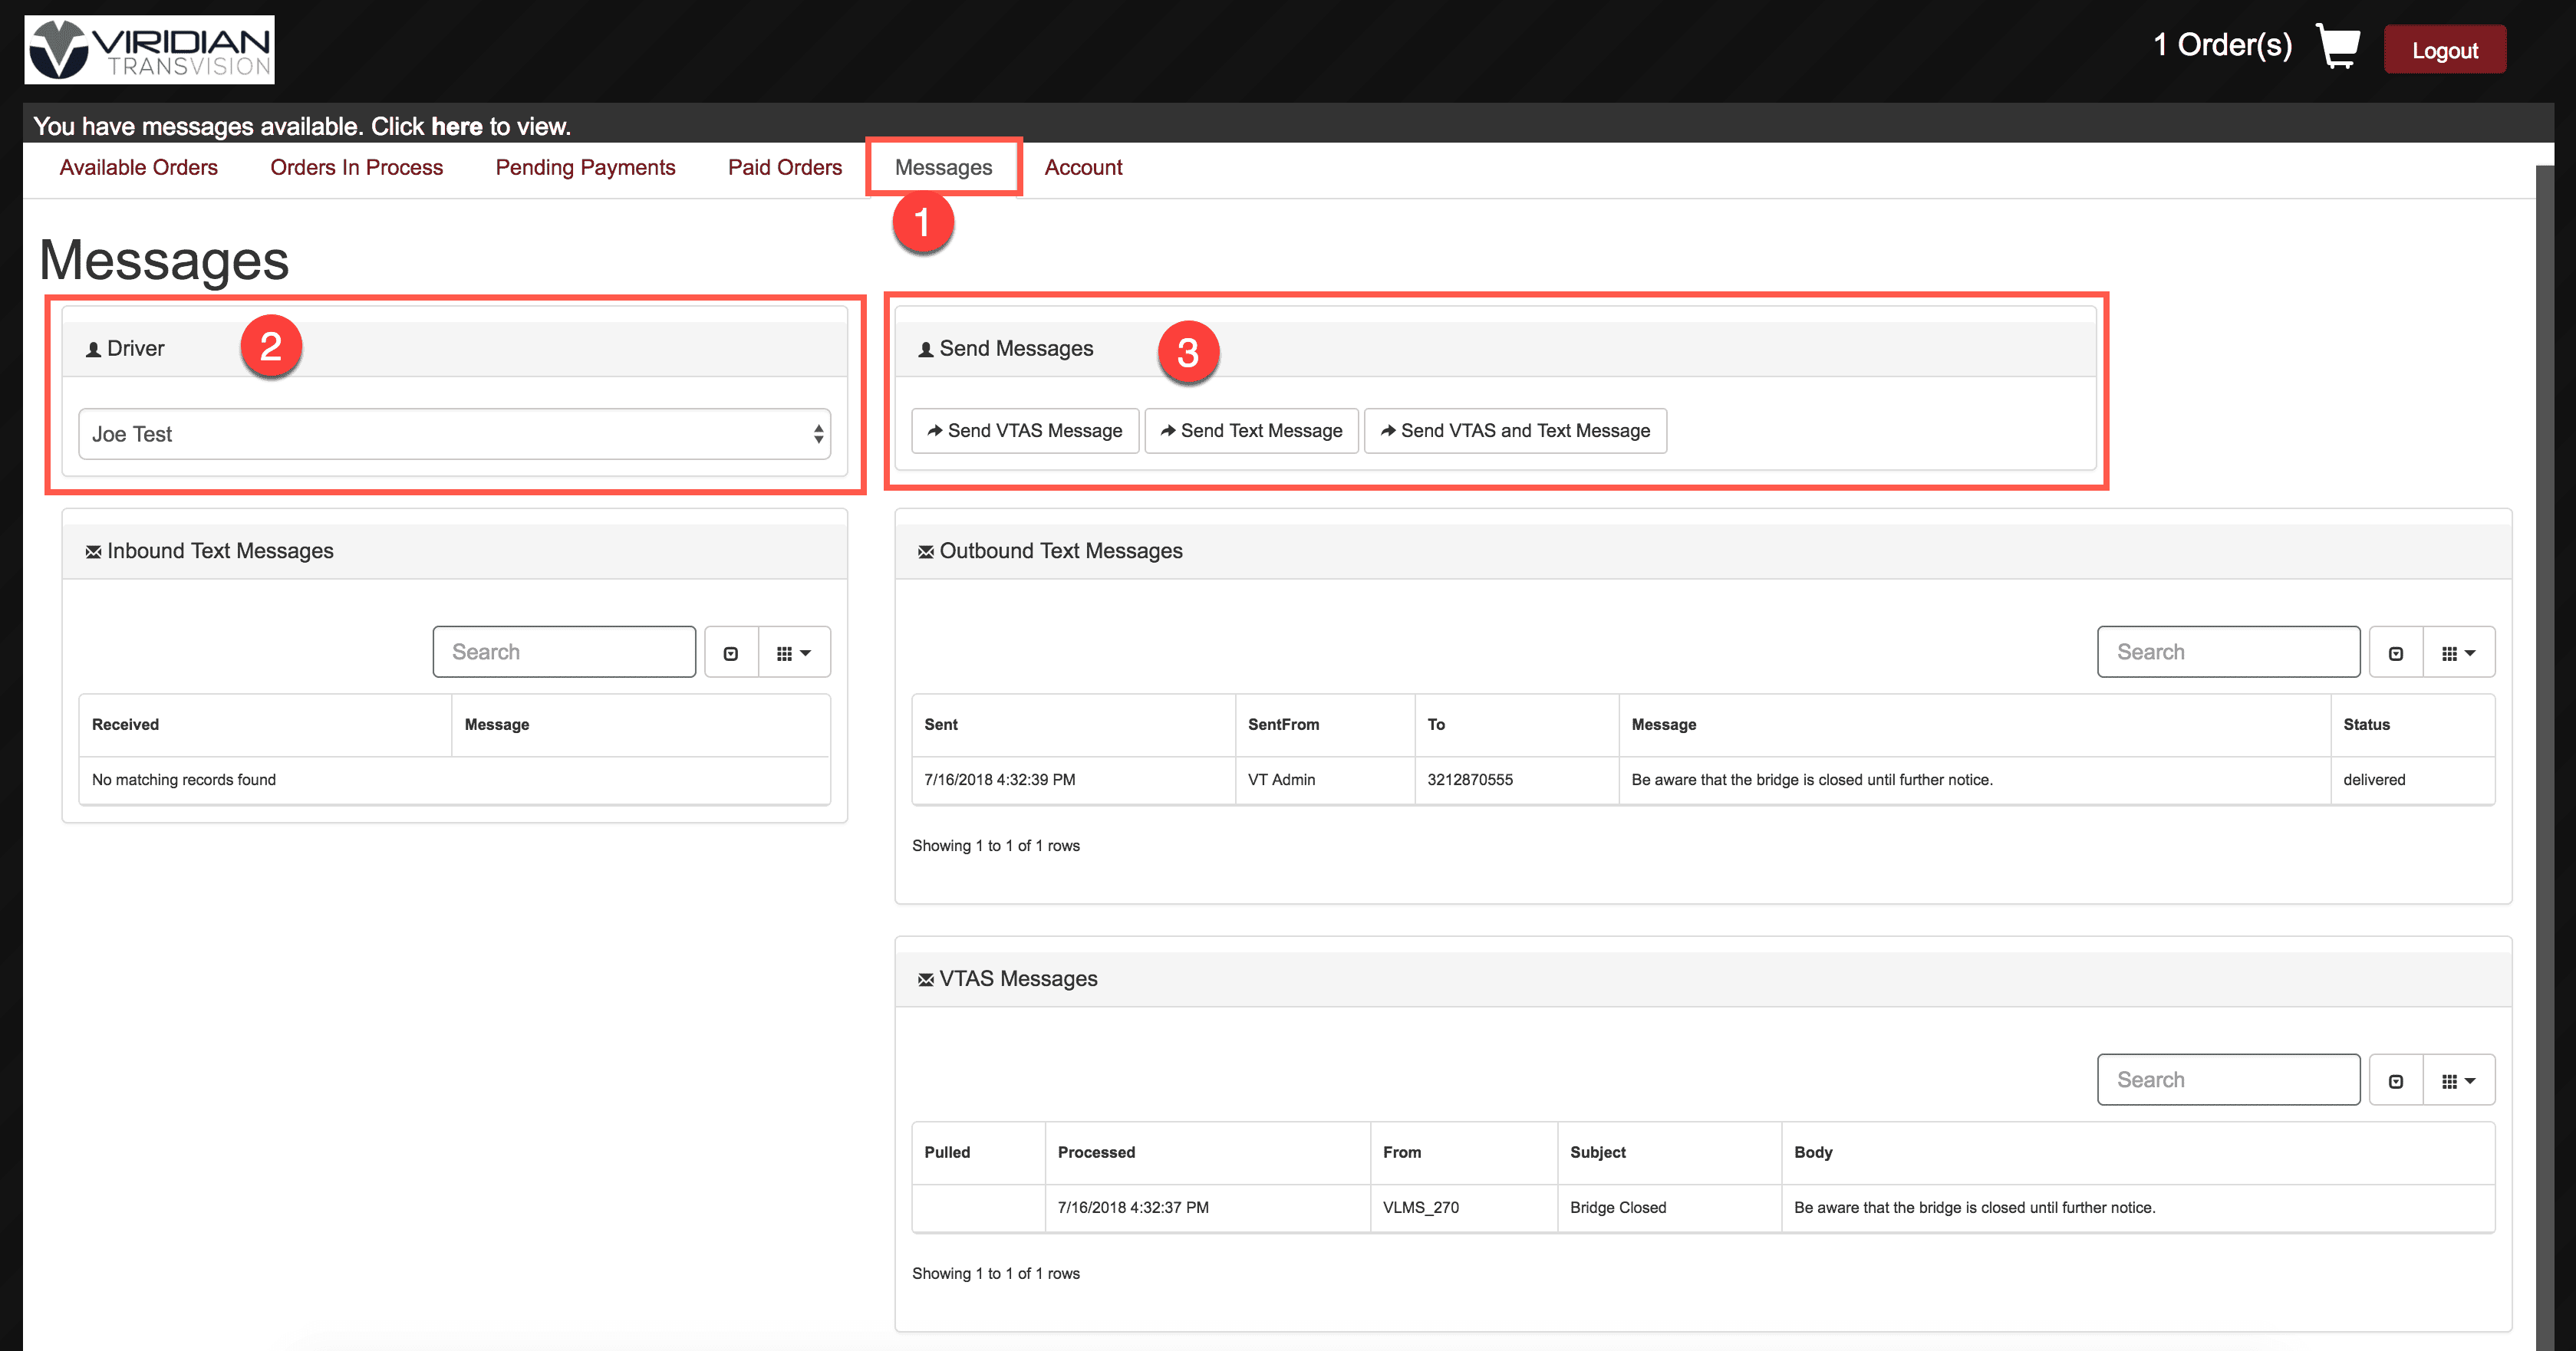Toggle card view in Inbound Text Messages

coord(731,652)
